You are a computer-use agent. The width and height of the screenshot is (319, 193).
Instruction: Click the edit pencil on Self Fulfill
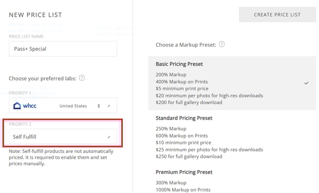(x=109, y=137)
